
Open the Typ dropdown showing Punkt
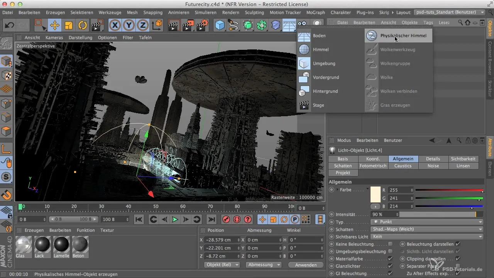point(427,222)
